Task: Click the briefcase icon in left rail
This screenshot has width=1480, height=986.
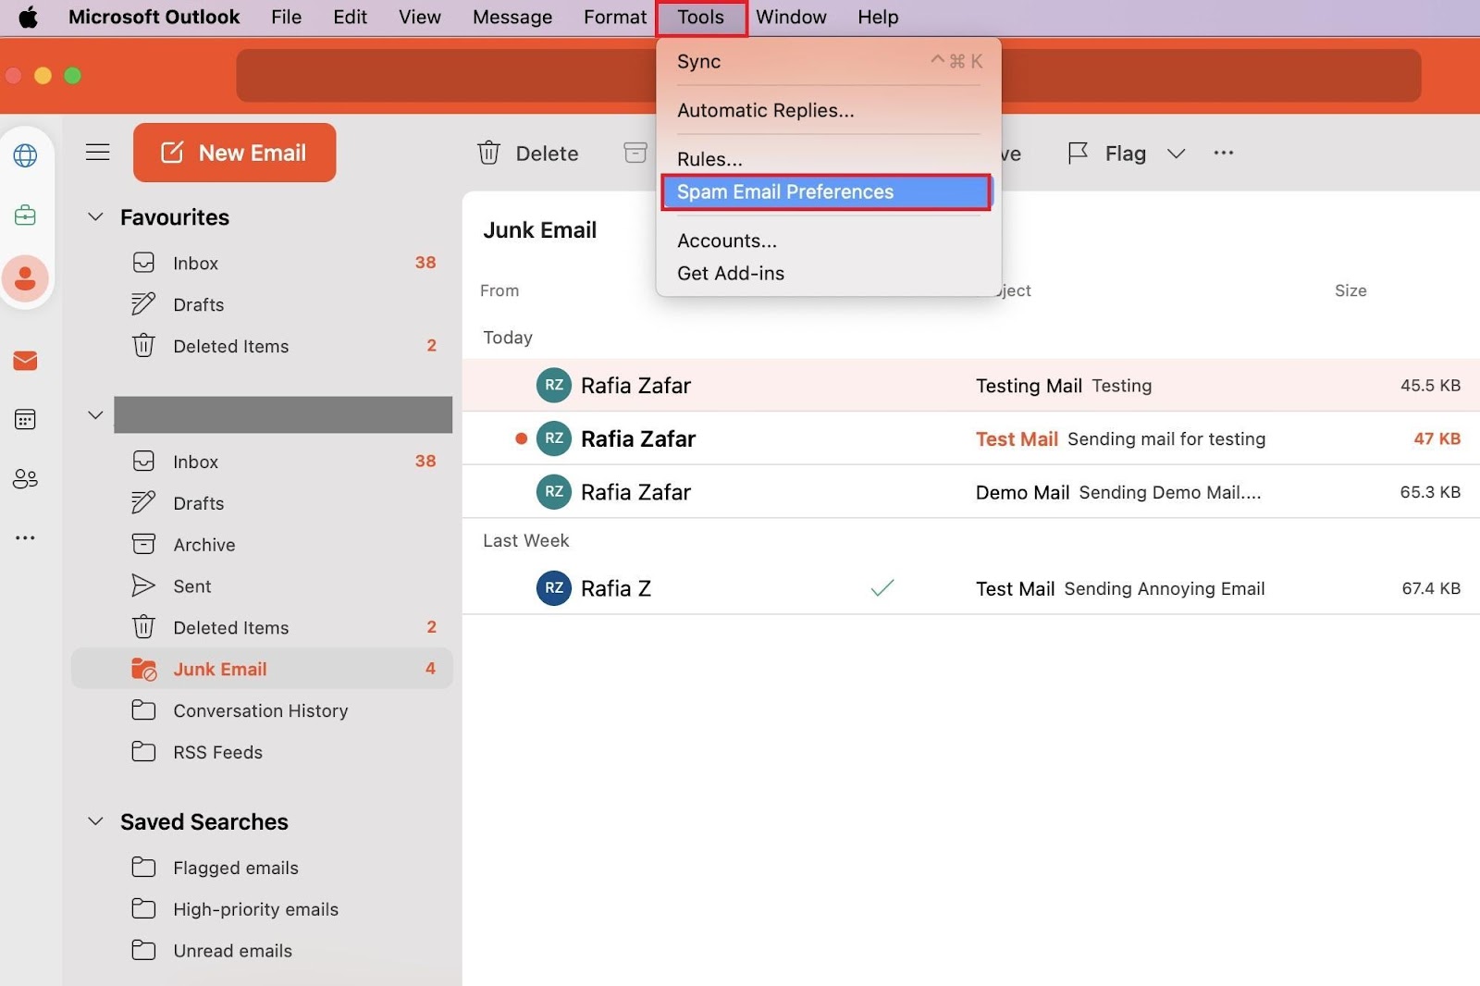Action: click(25, 216)
